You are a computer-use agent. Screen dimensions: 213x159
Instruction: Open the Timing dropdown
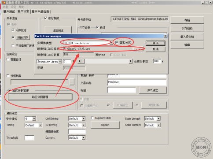tap(40, 125)
